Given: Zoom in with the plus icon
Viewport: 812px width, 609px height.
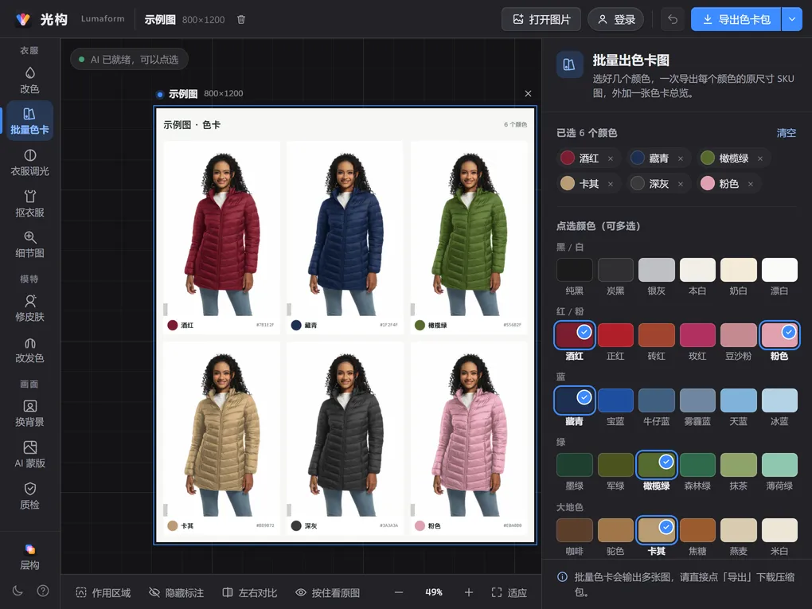Looking at the screenshot, I should 469,592.
